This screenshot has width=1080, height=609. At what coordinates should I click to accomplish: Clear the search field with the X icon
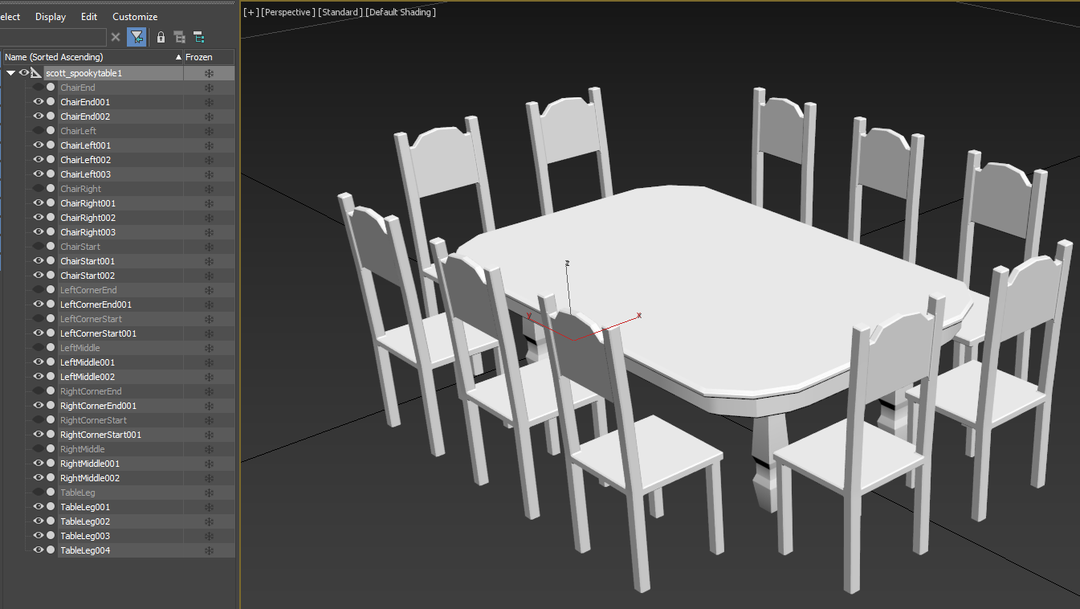click(116, 37)
